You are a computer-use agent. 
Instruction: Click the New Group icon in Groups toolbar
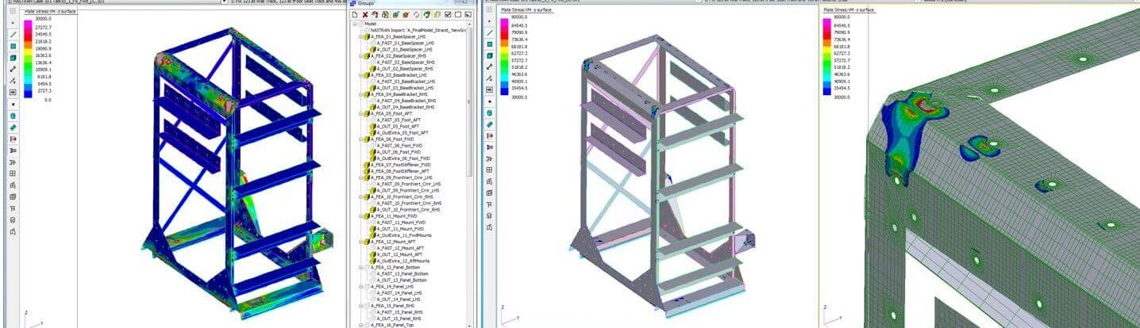(355, 14)
